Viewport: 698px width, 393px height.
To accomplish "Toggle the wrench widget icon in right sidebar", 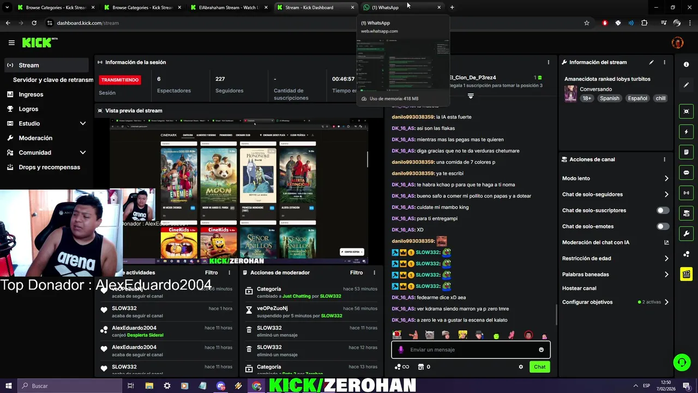I will (x=686, y=234).
